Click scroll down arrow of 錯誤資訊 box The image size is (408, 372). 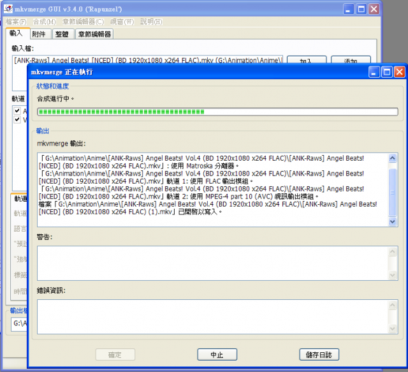point(393,329)
